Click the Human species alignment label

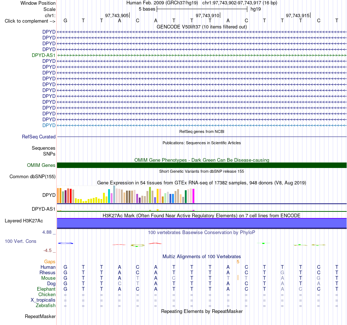(x=48, y=267)
